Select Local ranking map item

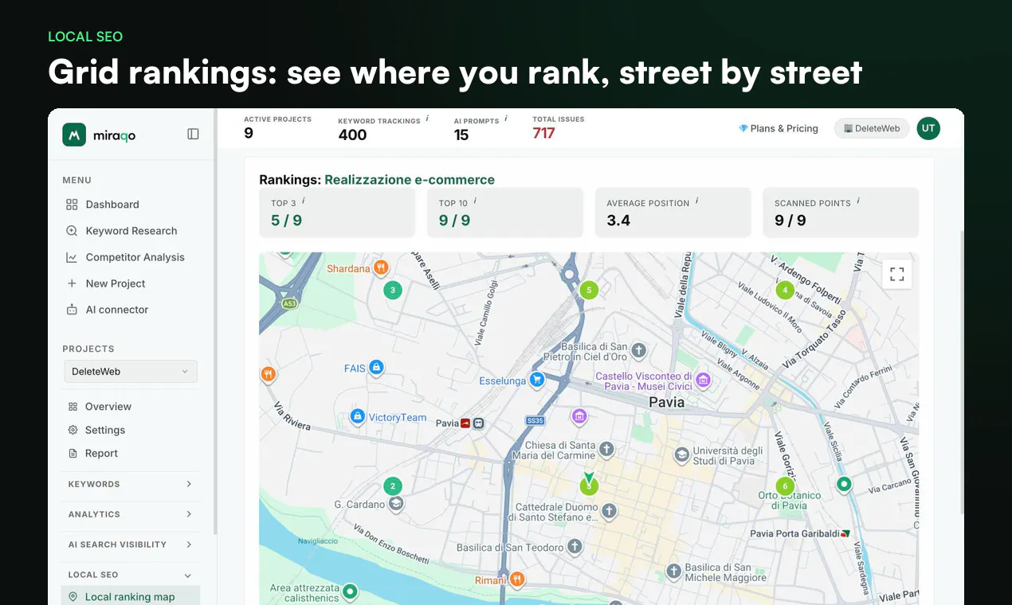pos(131,596)
